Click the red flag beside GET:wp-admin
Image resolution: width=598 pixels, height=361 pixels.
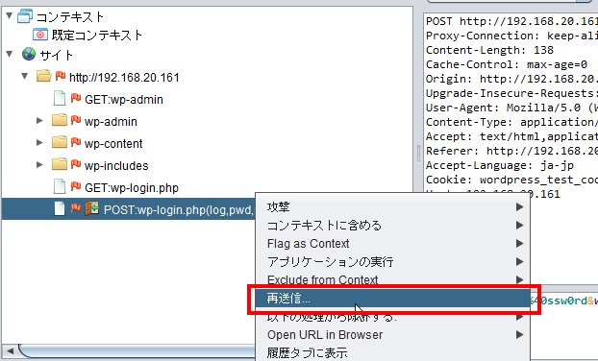point(76,98)
